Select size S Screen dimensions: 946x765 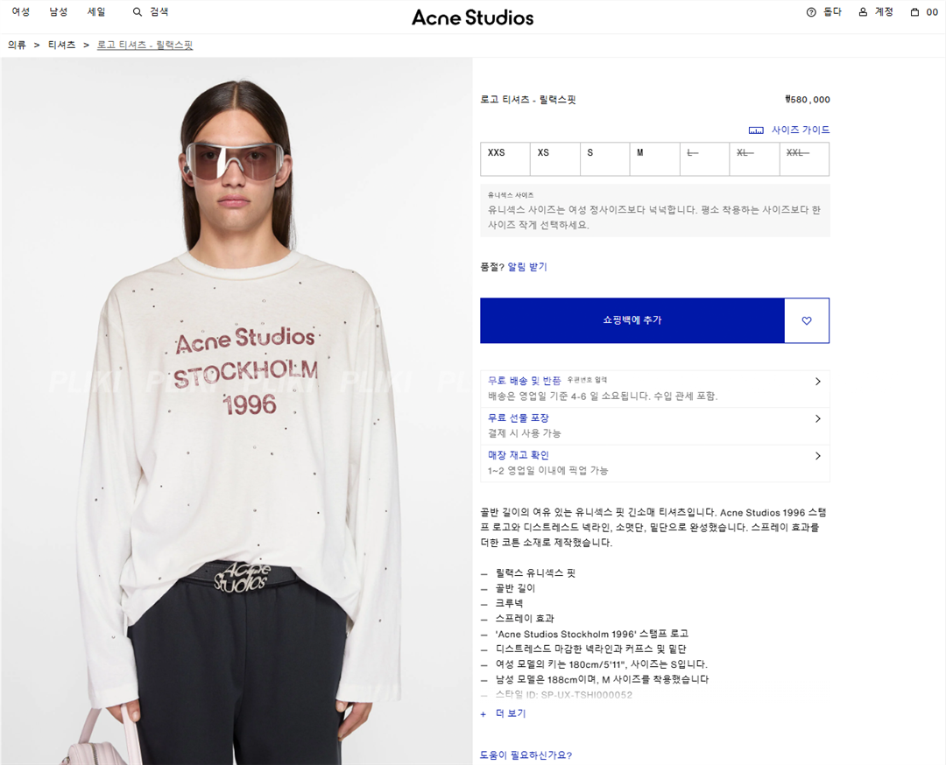604,159
